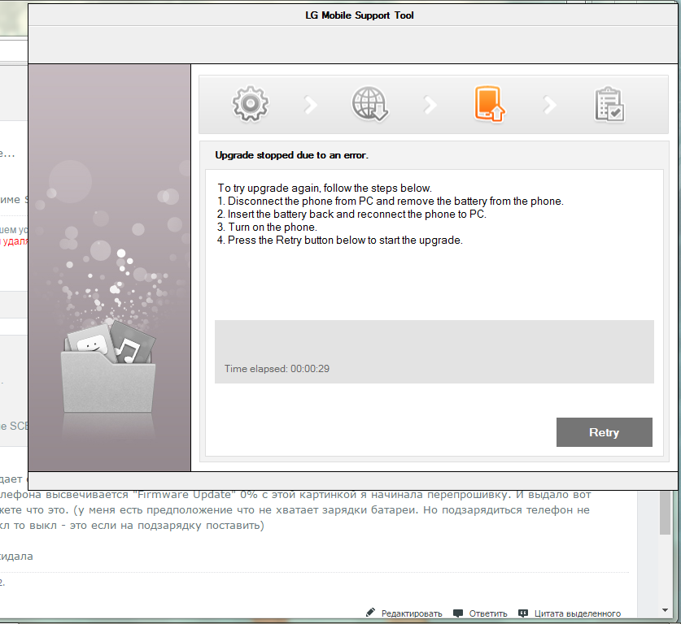
Task: Click the 'Upgrade stopped due to an error.' heading
Action: point(291,155)
